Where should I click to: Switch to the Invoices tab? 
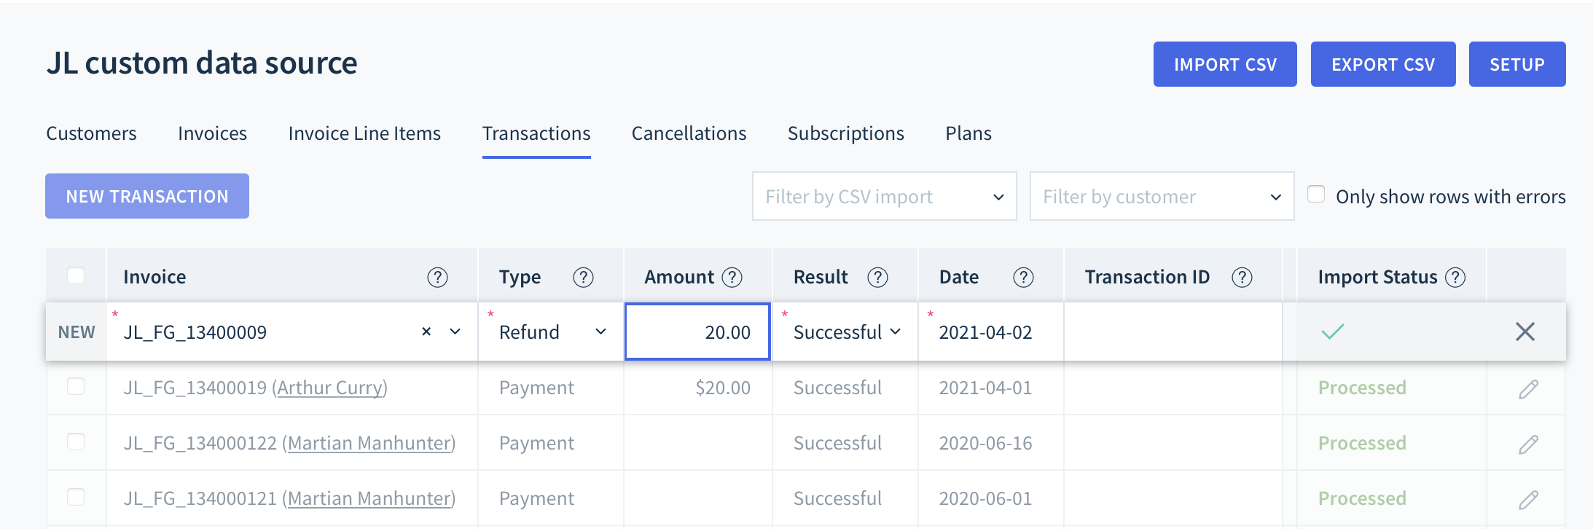(x=212, y=133)
